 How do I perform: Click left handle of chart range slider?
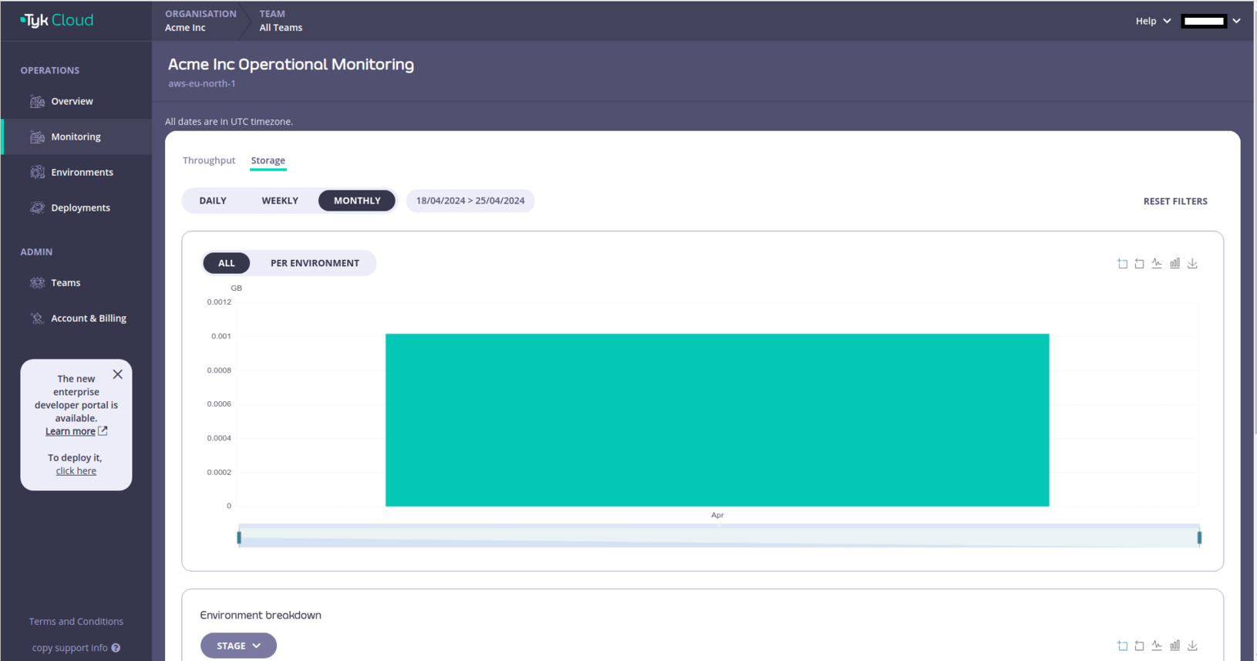239,537
